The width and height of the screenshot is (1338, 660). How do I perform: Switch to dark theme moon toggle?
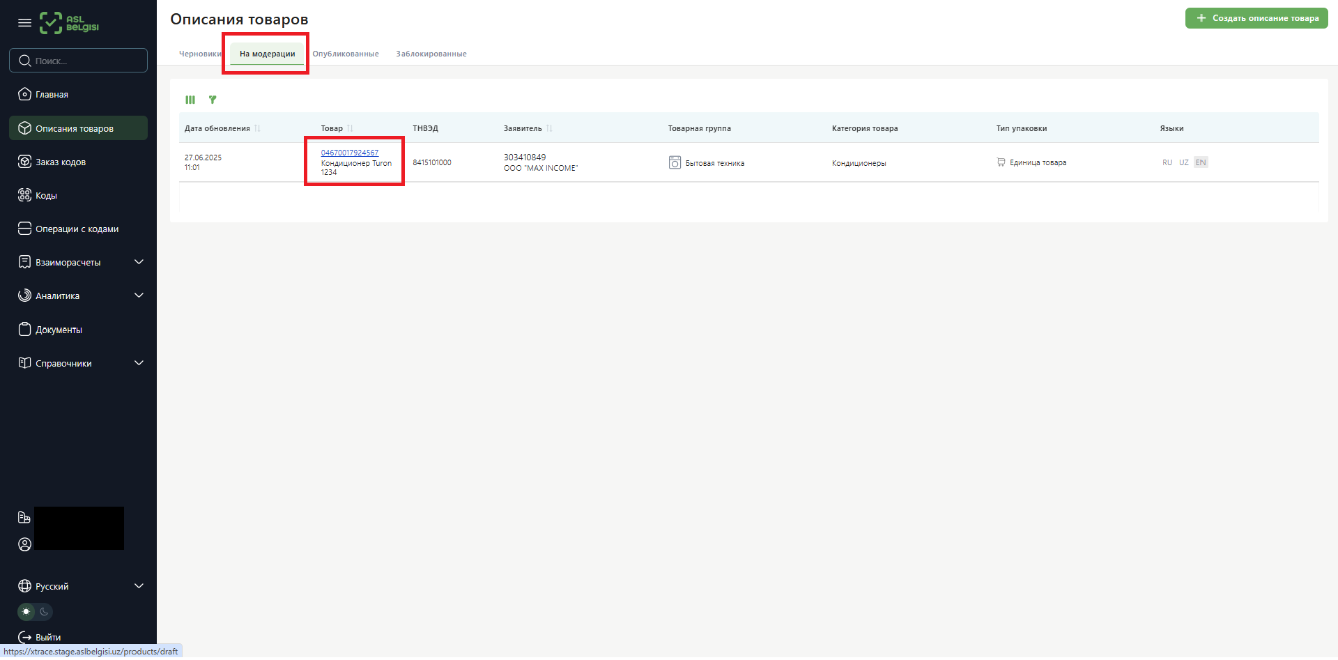click(x=44, y=612)
